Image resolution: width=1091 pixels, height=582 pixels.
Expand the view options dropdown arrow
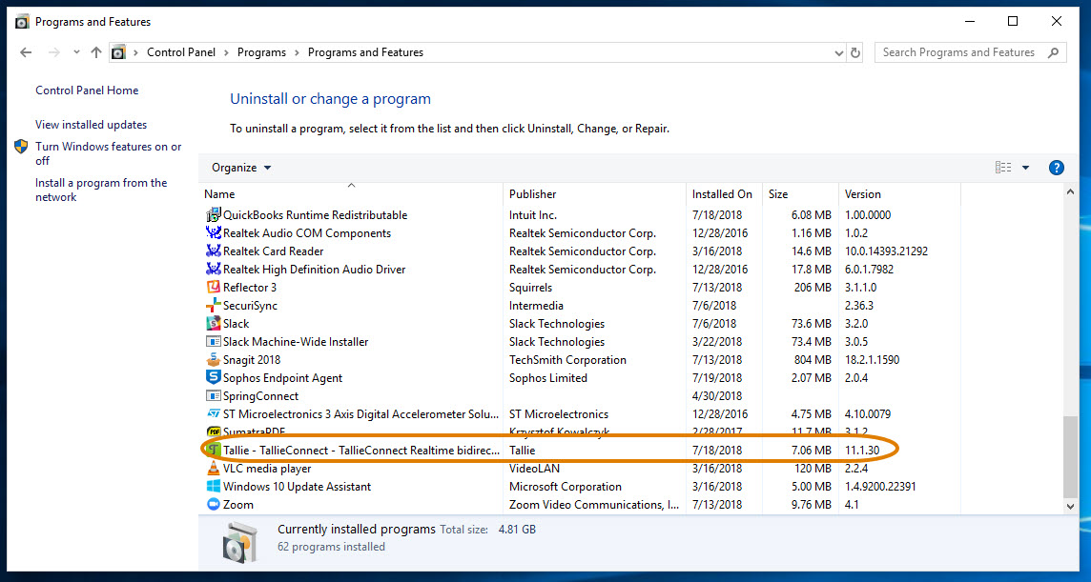coord(1025,168)
